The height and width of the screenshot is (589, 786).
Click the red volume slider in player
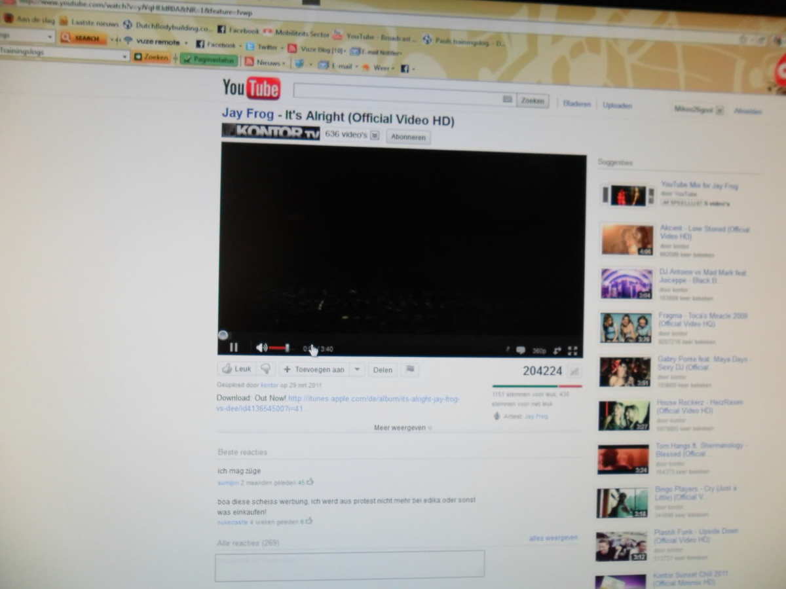pyautogui.click(x=280, y=348)
